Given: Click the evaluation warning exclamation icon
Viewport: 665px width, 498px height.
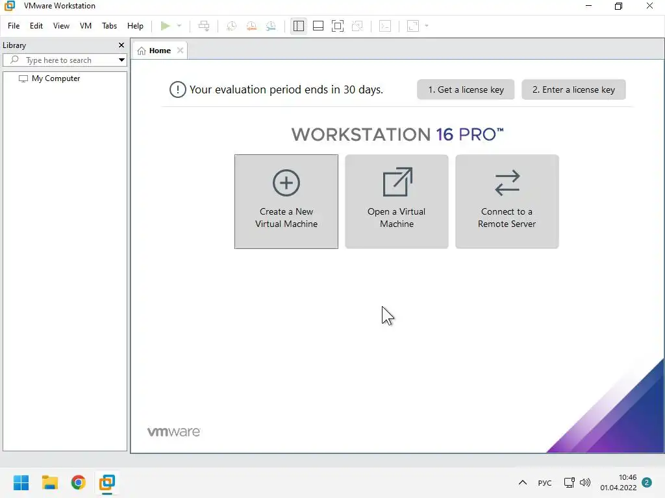Looking at the screenshot, I should [x=178, y=89].
